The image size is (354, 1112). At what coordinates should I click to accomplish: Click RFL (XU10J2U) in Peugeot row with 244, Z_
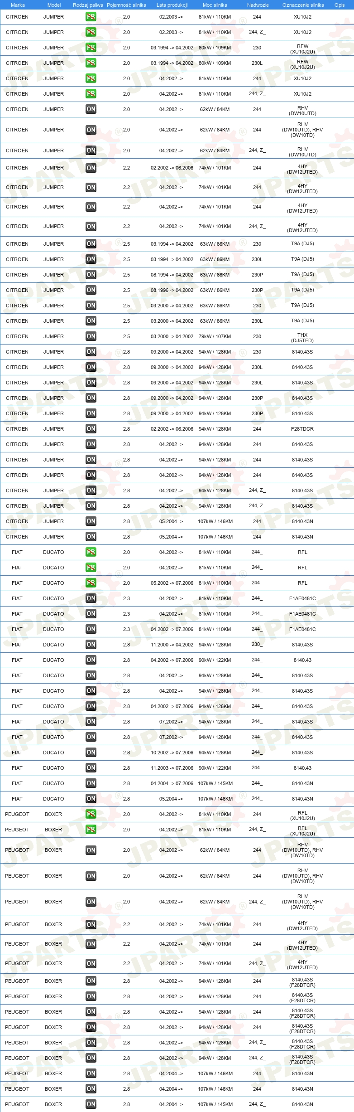pyautogui.click(x=302, y=831)
